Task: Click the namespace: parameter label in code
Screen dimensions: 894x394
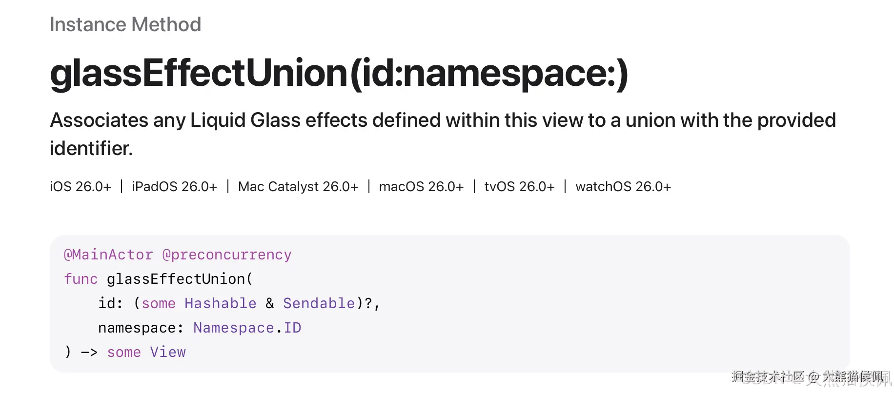Action: [140, 328]
